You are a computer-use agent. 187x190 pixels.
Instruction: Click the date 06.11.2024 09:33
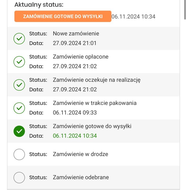(x=75, y=112)
